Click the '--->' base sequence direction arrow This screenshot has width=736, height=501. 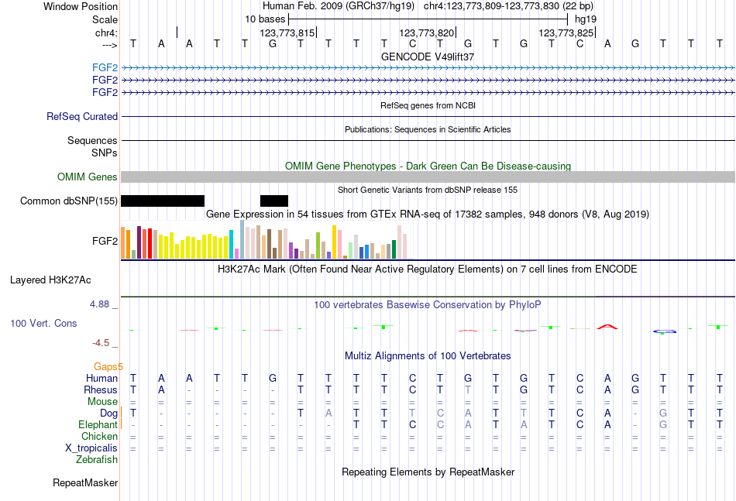coord(110,45)
